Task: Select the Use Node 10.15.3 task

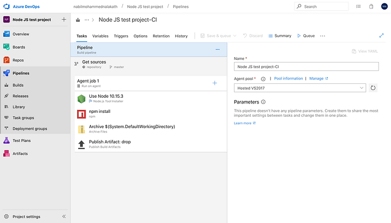Action: tap(151, 98)
